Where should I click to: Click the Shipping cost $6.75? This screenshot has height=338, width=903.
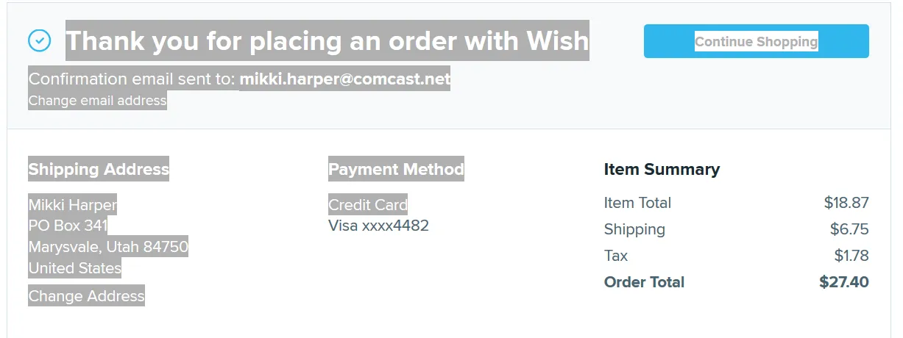coord(849,229)
